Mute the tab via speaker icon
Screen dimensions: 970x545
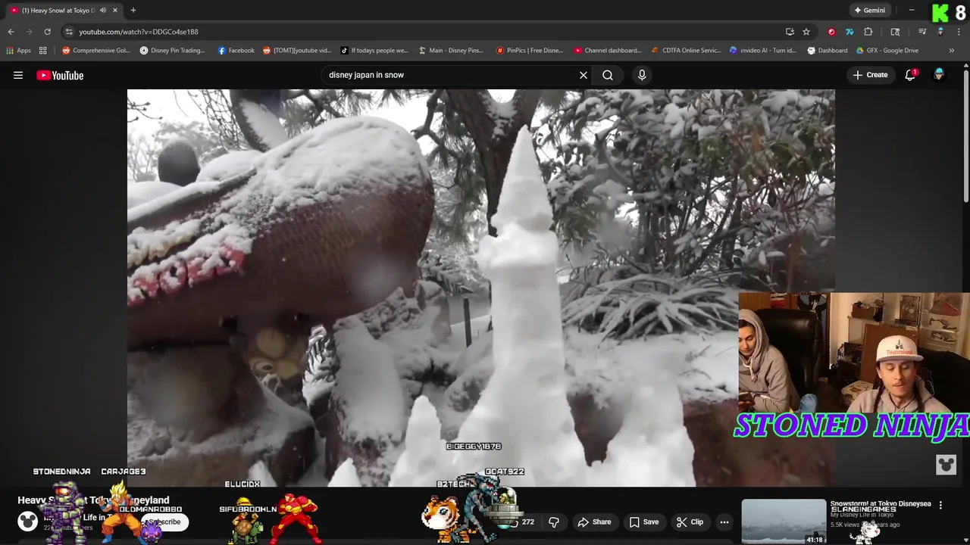[103, 11]
